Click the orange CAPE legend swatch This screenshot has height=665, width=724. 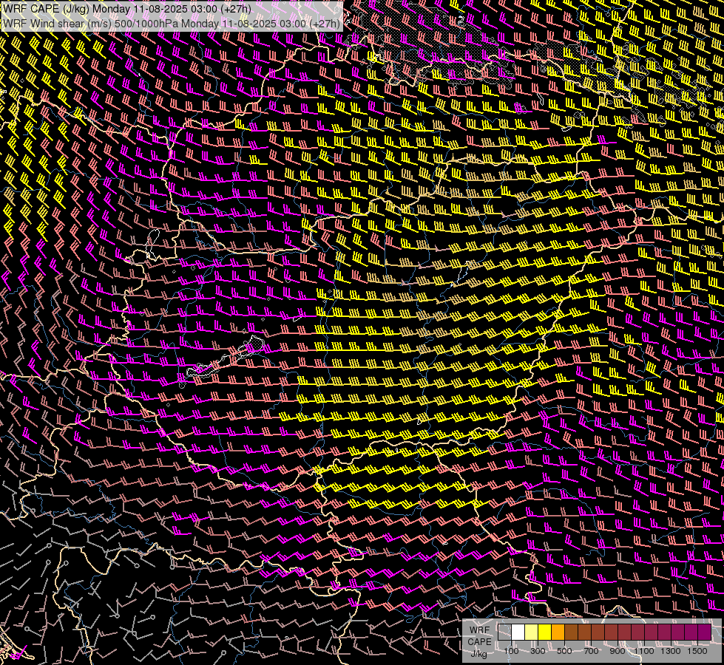[558, 632]
